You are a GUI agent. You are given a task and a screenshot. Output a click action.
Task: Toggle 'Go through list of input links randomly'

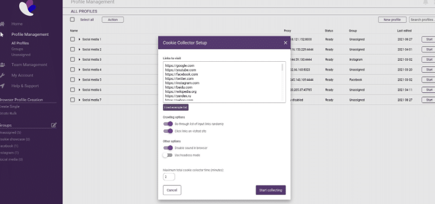click(168, 124)
